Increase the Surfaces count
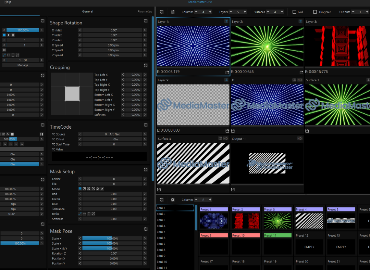 [282, 12]
